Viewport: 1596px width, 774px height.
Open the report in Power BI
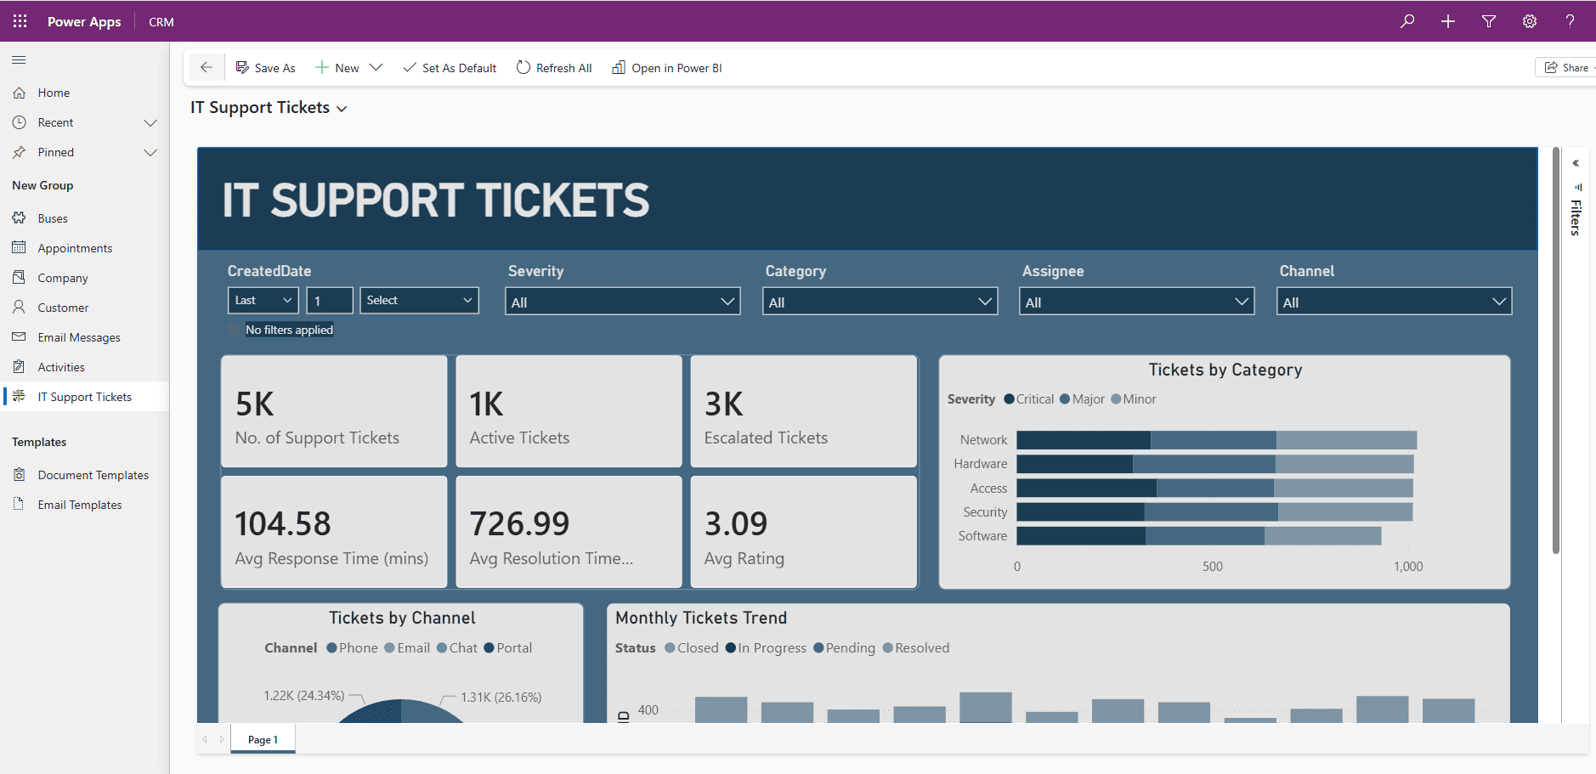[666, 67]
